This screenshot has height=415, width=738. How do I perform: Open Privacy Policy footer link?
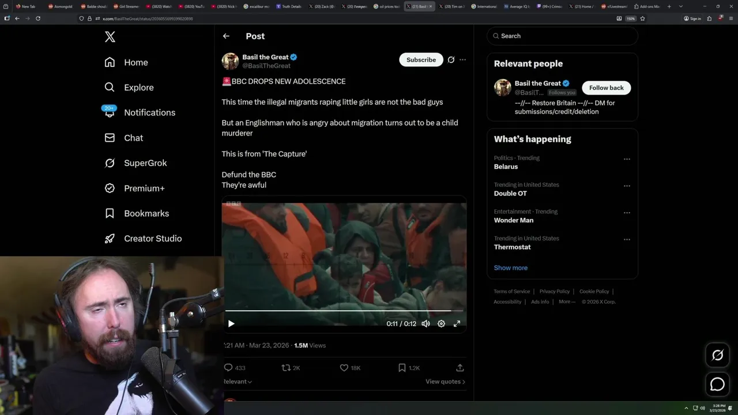point(555,292)
